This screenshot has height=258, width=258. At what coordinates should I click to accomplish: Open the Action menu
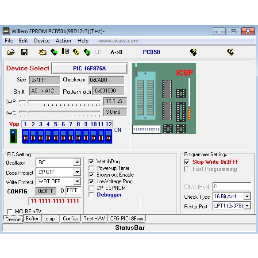tap(63, 41)
